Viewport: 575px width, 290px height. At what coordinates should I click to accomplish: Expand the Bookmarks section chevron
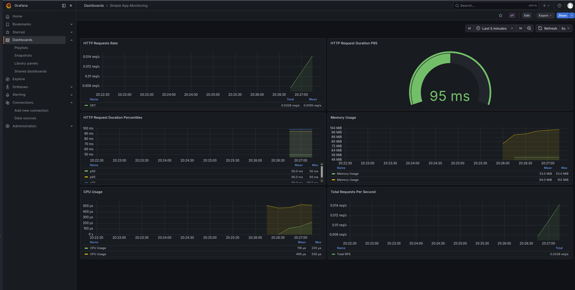pos(71,24)
